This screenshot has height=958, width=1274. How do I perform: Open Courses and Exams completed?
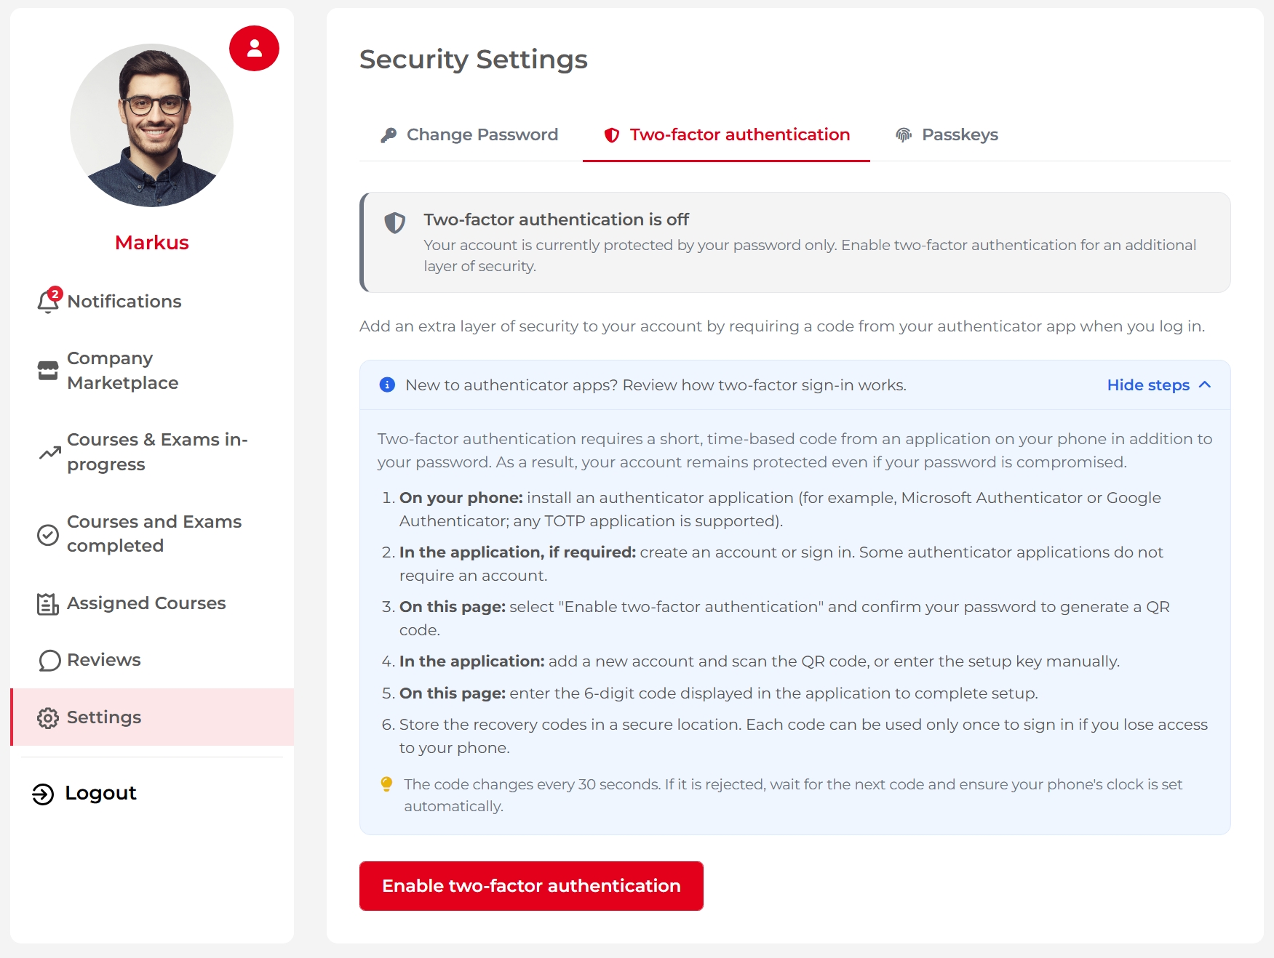coord(152,534)
